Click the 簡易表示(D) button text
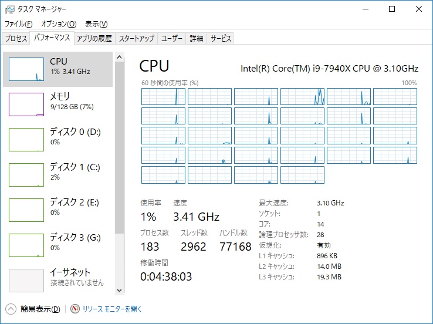Screen dimensions: 433x324 click(40, 309)
